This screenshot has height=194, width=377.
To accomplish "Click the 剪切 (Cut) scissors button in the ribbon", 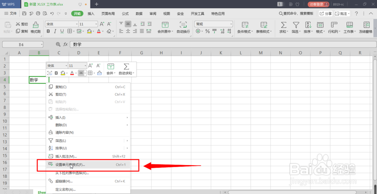I will pos(22,24).
